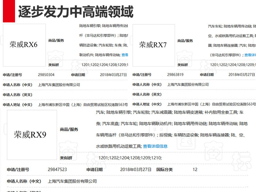
Task: Select registration number 29847523
Action: (57, 170)
